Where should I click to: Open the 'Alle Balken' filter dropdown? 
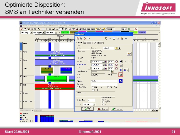point(56,32)
